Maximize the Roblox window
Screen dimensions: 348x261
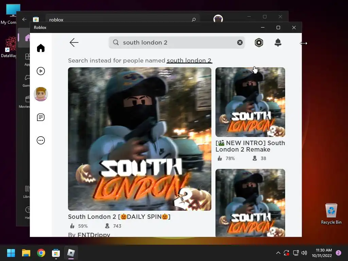coord(278,28)
